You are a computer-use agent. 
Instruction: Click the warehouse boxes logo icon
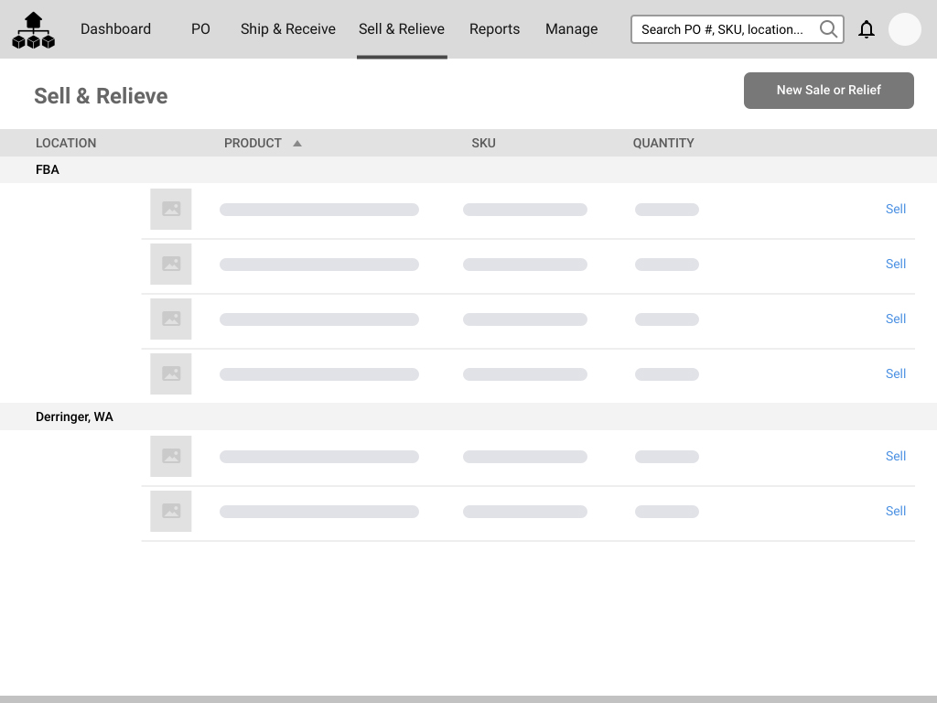click(33, 30)
